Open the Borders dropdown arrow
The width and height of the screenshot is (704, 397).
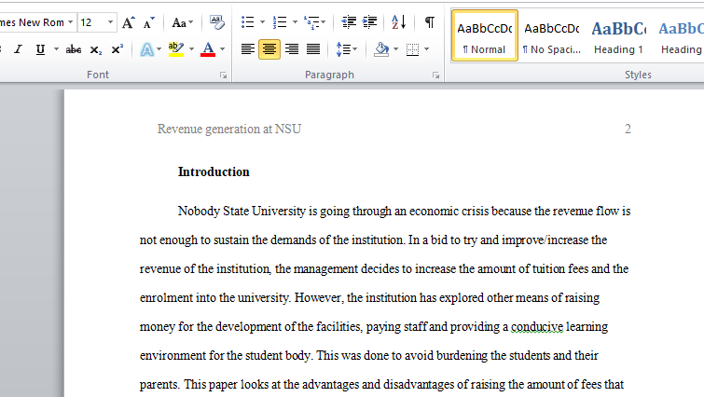click(x=426, y=48)
